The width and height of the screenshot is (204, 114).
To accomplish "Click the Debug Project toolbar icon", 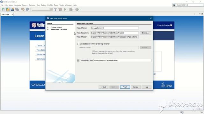I will (x=71, y=9).
